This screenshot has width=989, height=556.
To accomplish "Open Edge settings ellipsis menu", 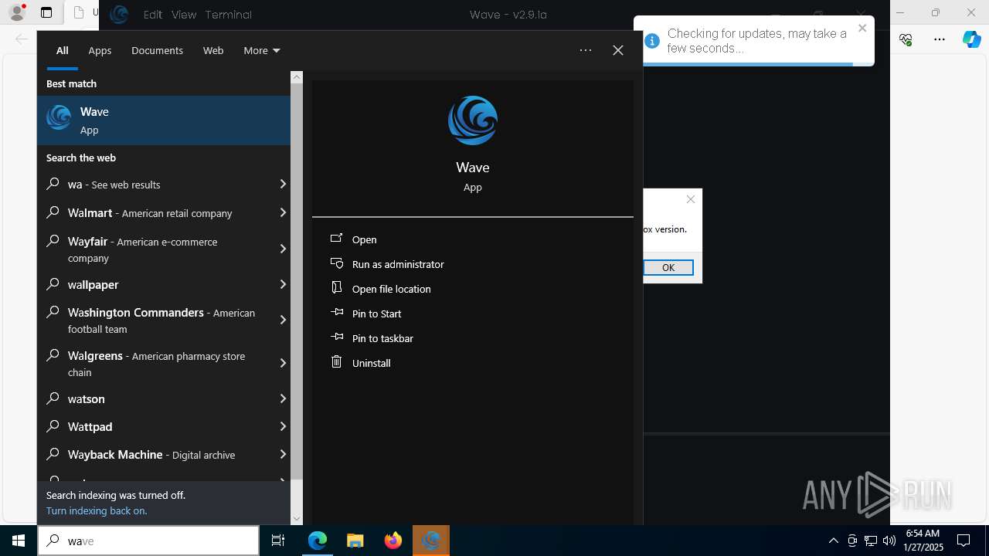I will pos(940,39).
